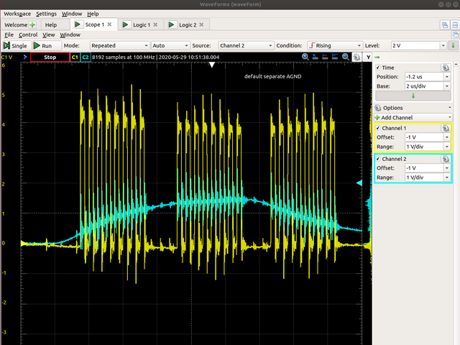The height and width of the screenshot is (345, 460).
Task: Close the Logic 2 tab
Action: pos(201,24)
